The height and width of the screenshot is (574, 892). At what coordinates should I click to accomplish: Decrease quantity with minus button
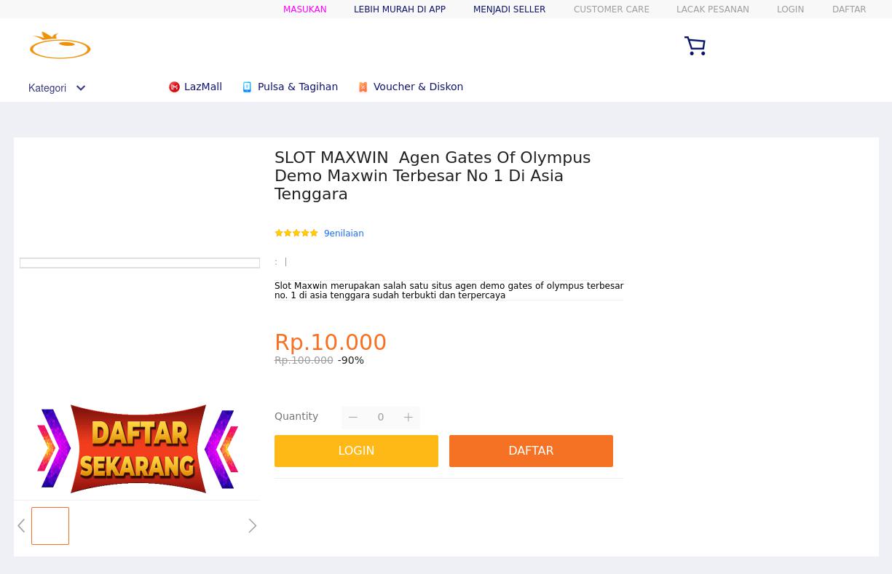352,417
